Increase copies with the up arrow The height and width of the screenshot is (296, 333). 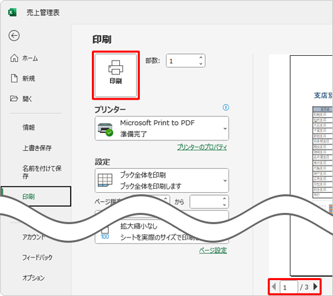[x=200, y=57]
